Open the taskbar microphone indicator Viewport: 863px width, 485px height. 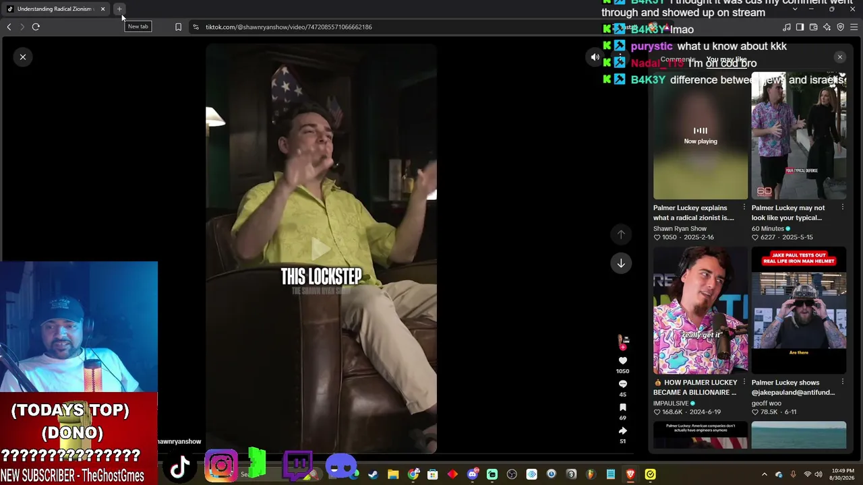[793, 474]
